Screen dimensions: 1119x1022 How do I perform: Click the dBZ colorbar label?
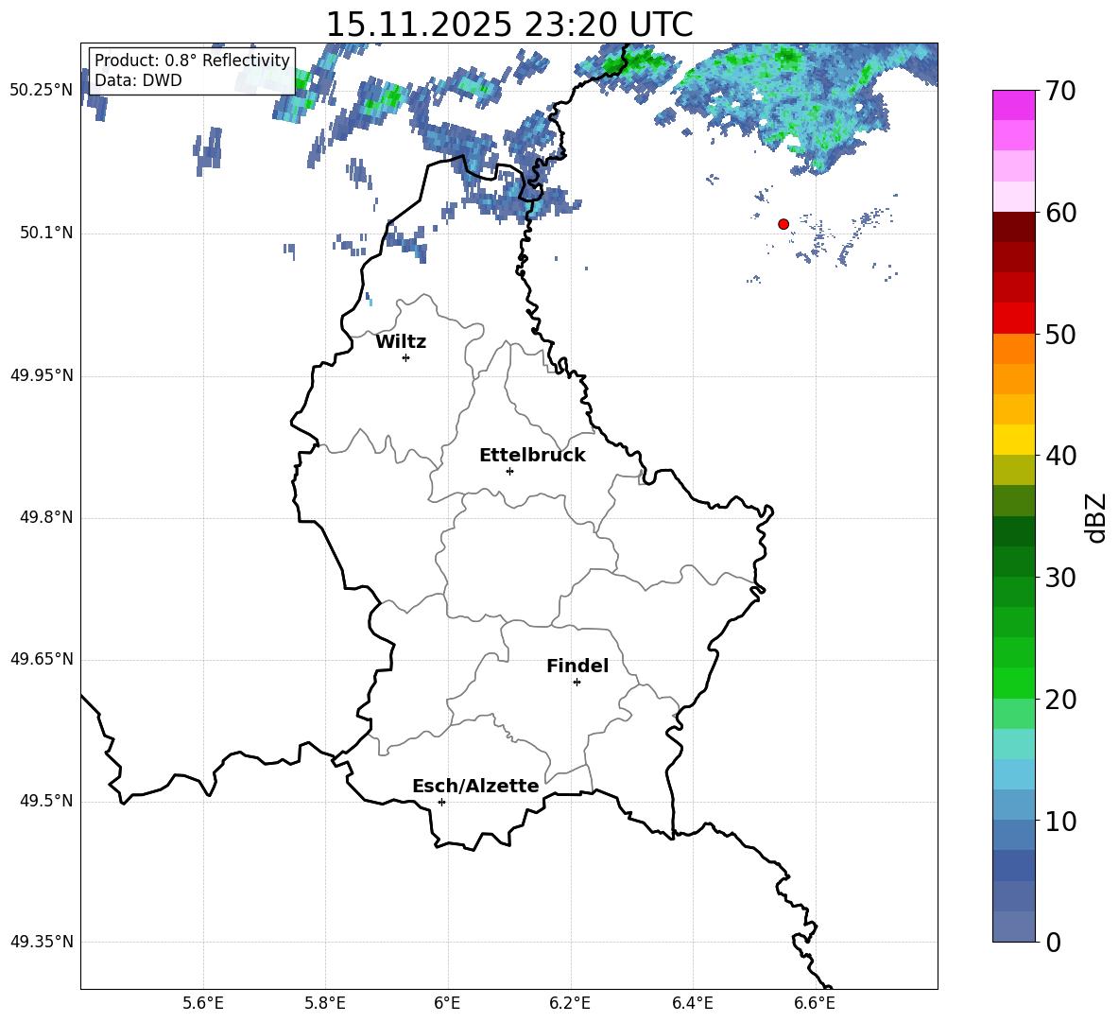[1094, 517]
